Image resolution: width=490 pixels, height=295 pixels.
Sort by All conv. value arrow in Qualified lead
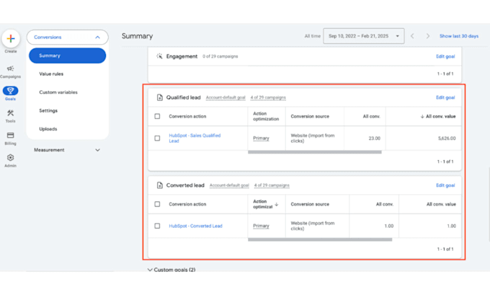click(422, 116)
